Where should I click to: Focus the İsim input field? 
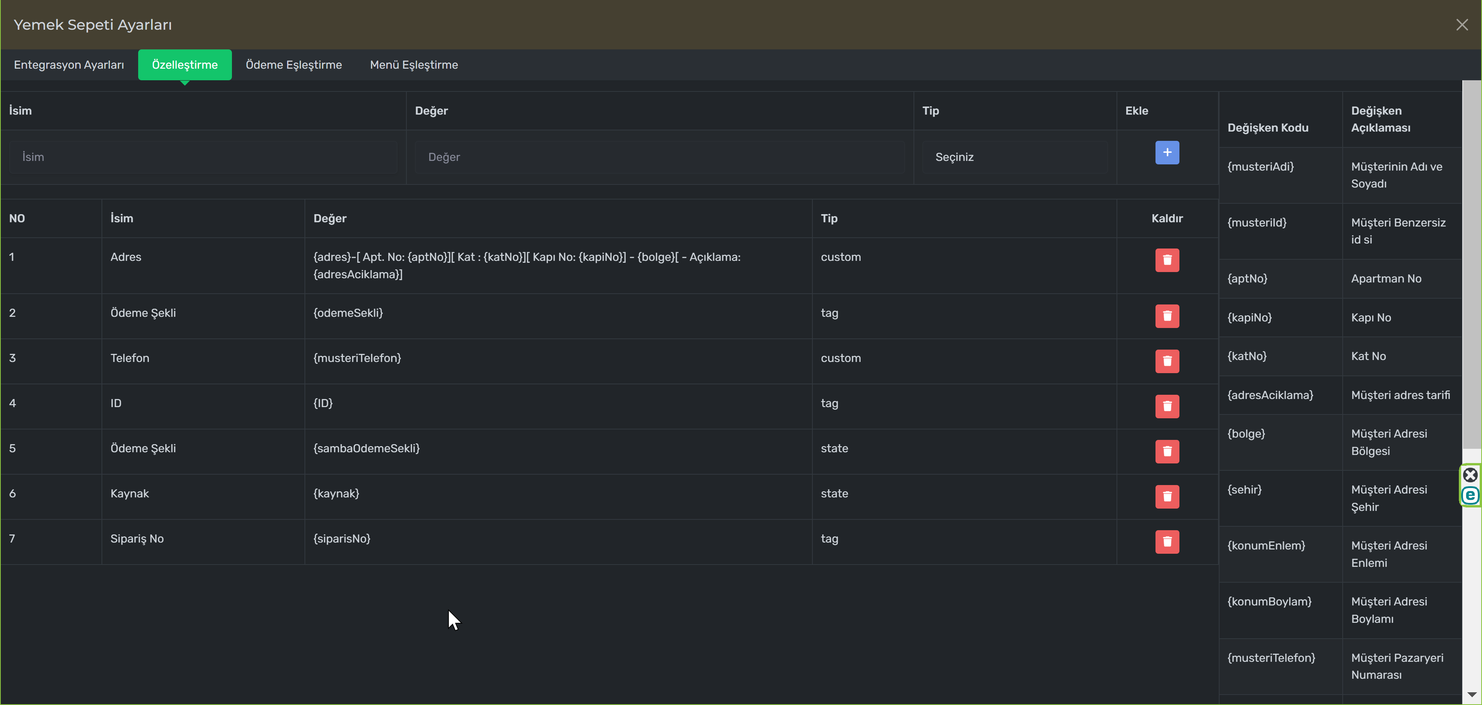pos(203,157)
